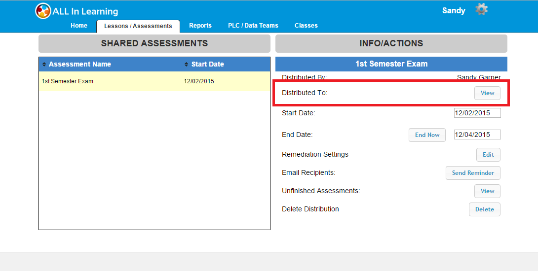Click the ALL In Learning logo icon
This screenshot has width=538, height=271.
[x=43, y=11]
